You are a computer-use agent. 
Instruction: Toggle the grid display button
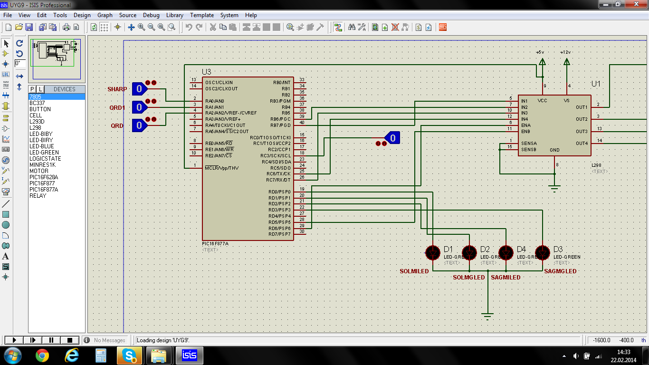point(104,28)
